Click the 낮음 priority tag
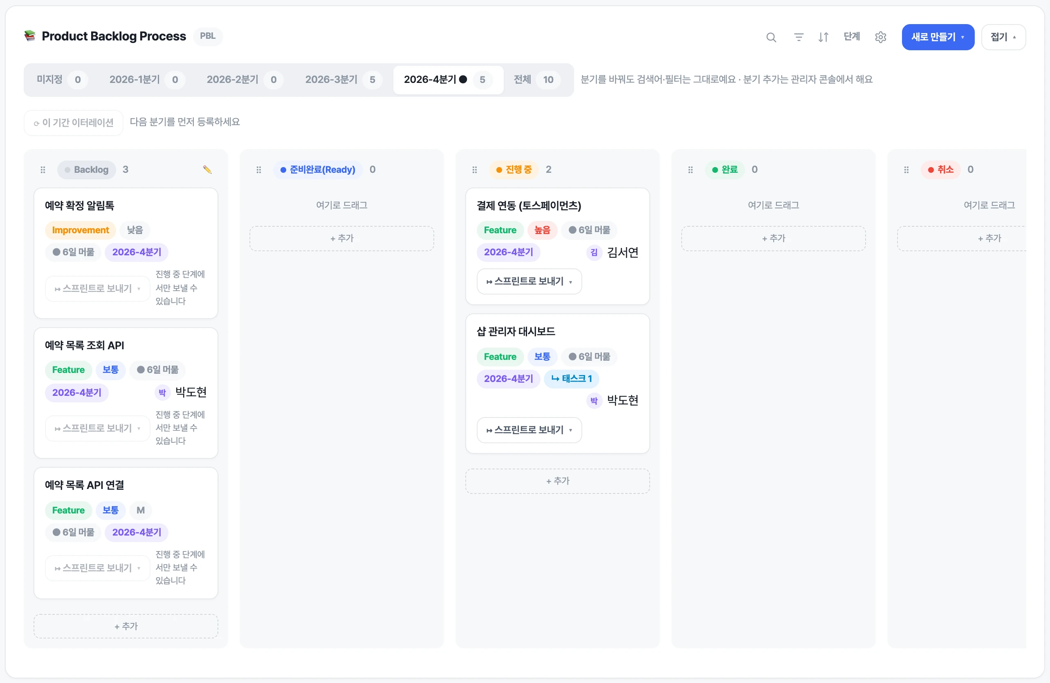The height and width of the screenshot is (683, 1050). point(135,230)
